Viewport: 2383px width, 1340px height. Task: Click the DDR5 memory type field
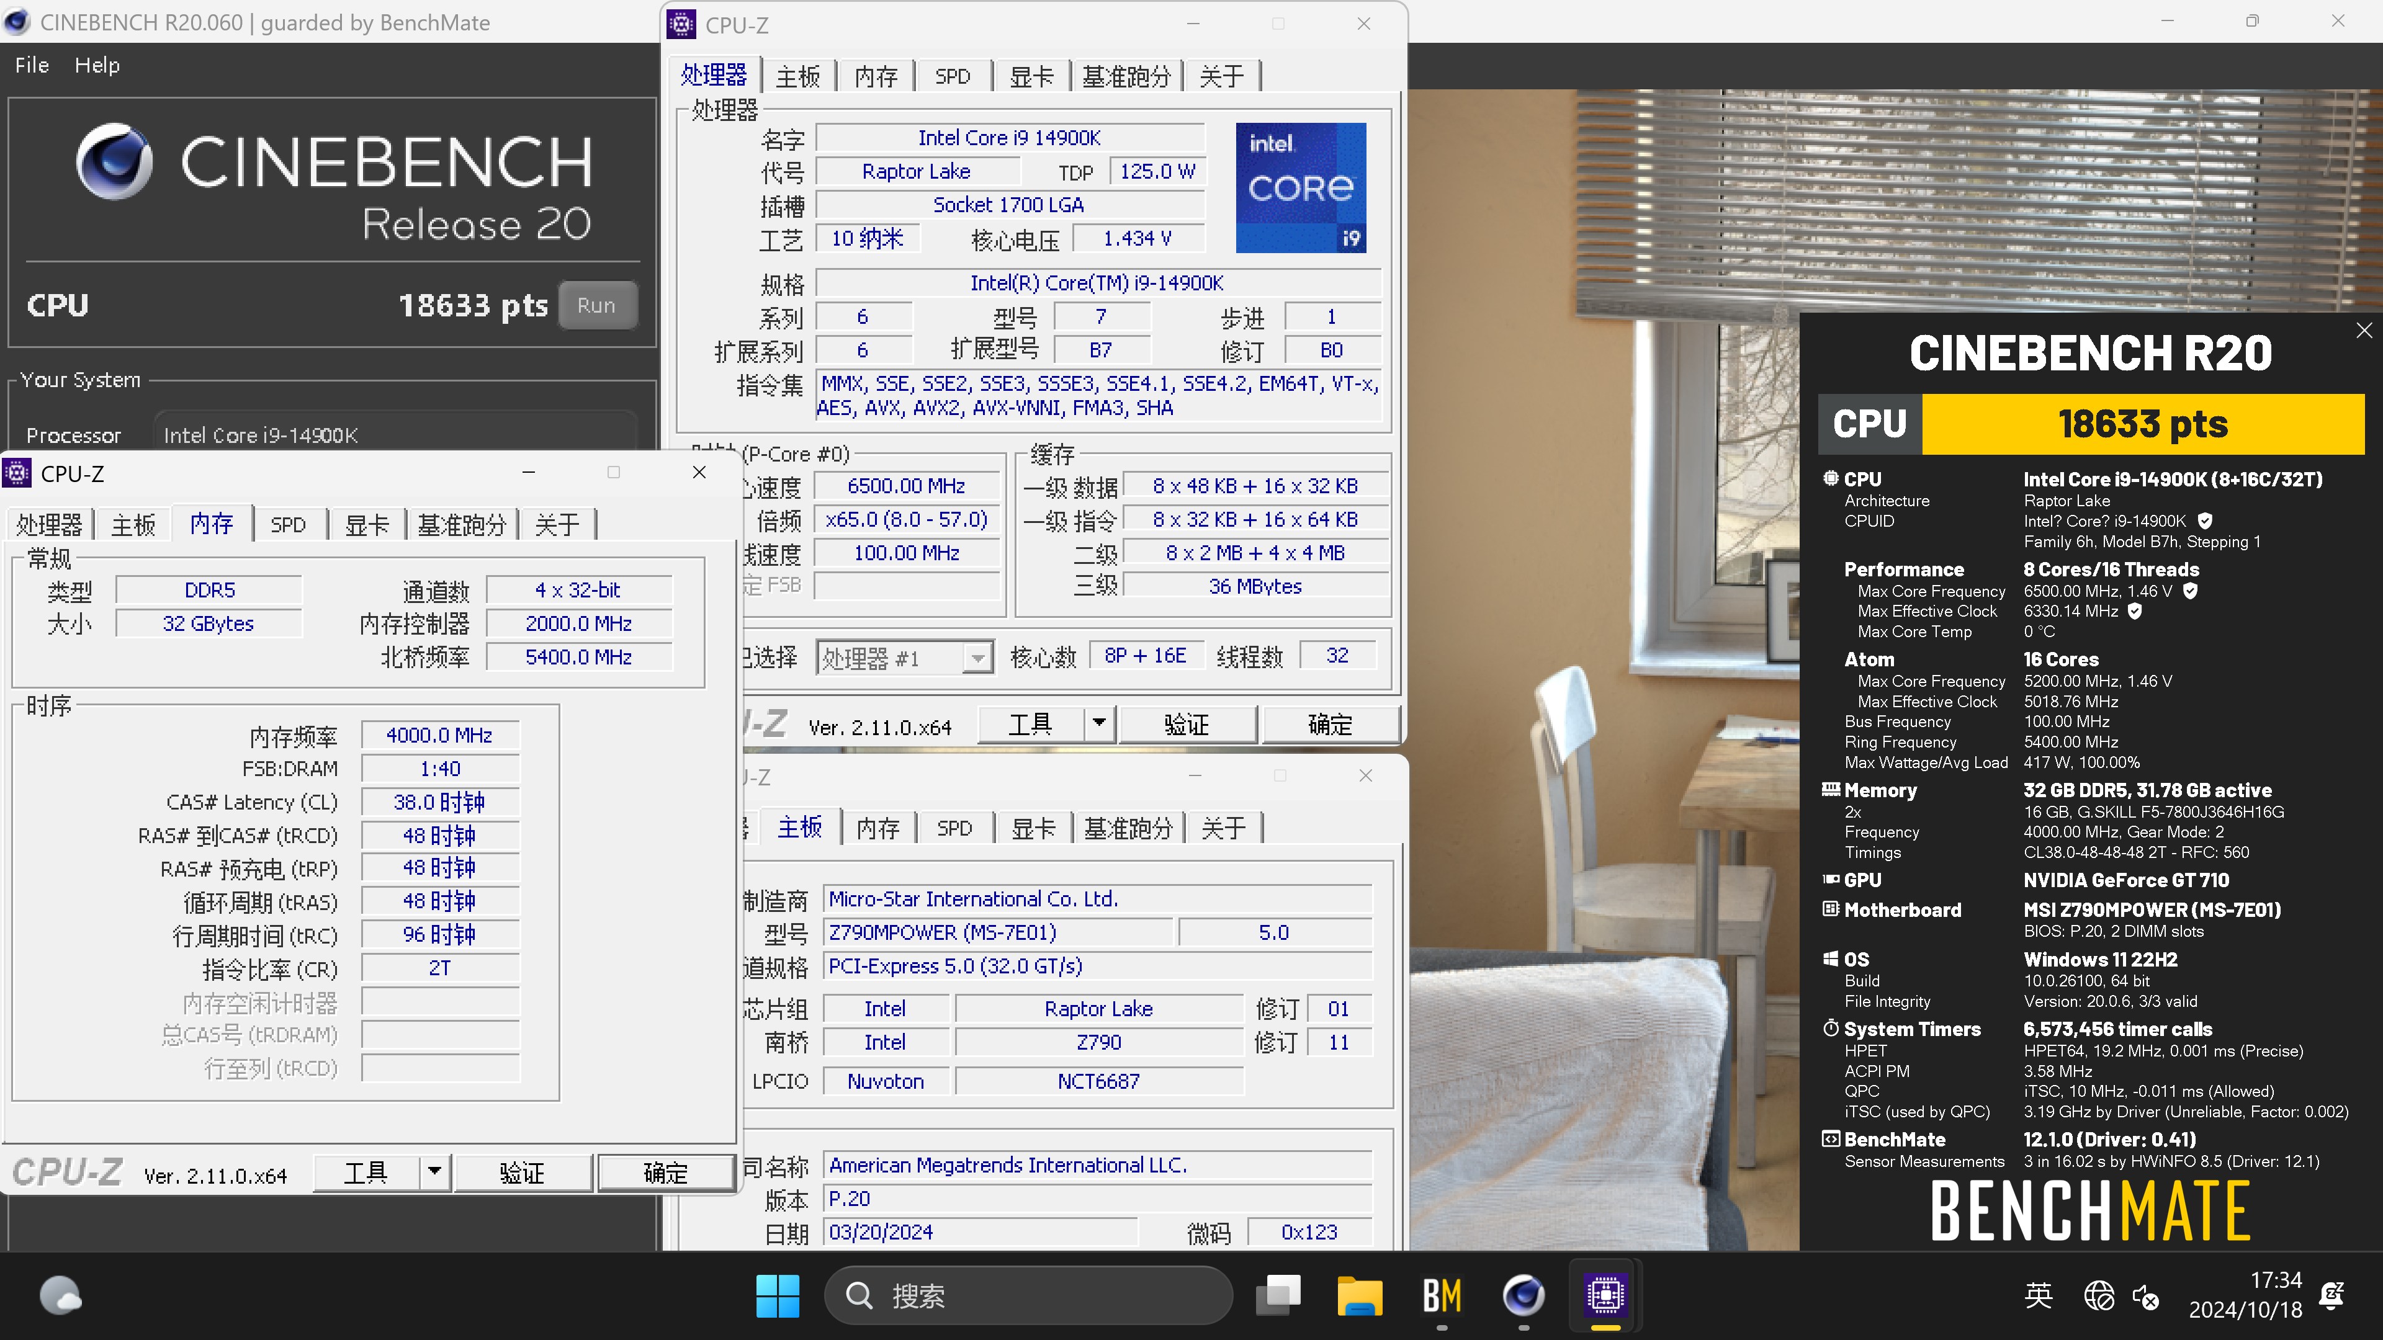(209, 590)
